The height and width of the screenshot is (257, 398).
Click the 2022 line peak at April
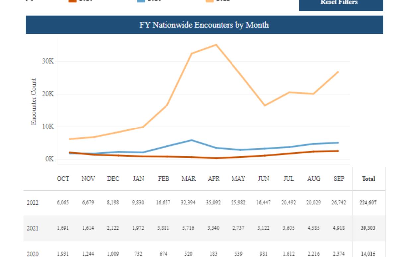point(216,45)
